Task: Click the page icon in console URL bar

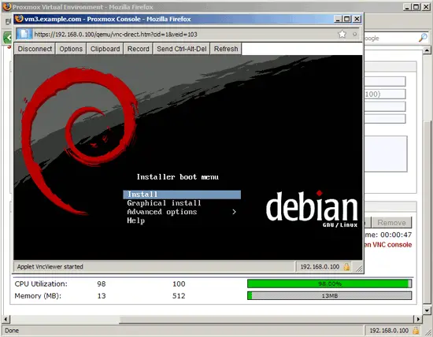Action: click(24, 35)
